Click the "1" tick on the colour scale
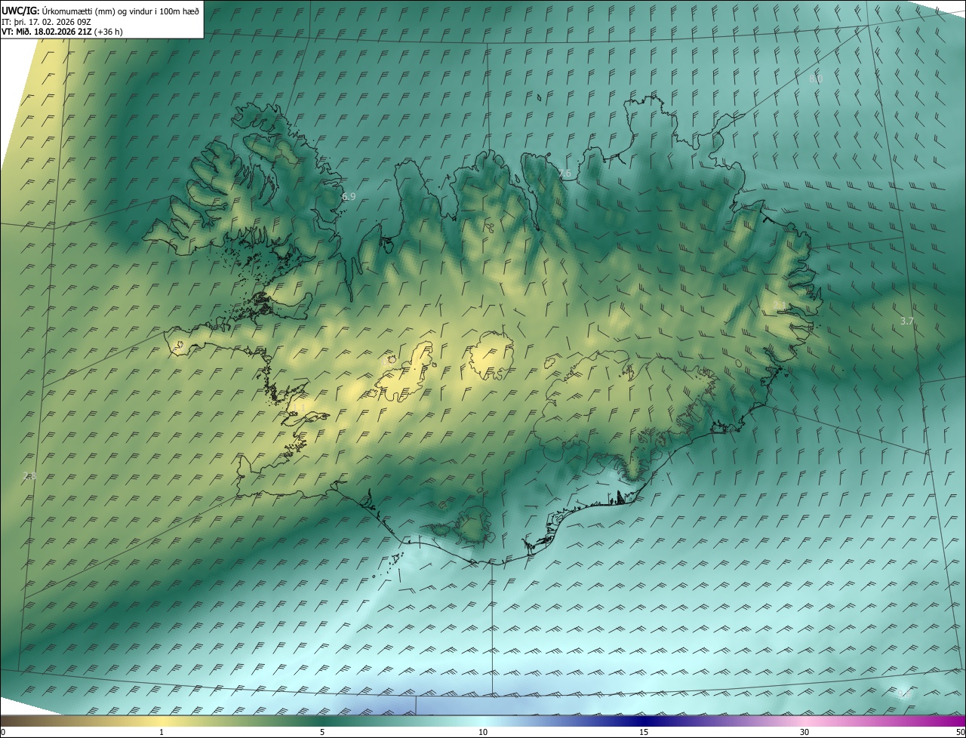This screenshot has height=738, width=966. (x=162, y=732)
